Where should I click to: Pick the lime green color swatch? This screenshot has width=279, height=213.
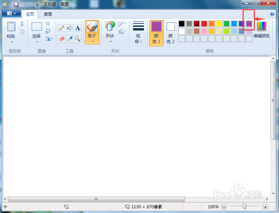227,31
